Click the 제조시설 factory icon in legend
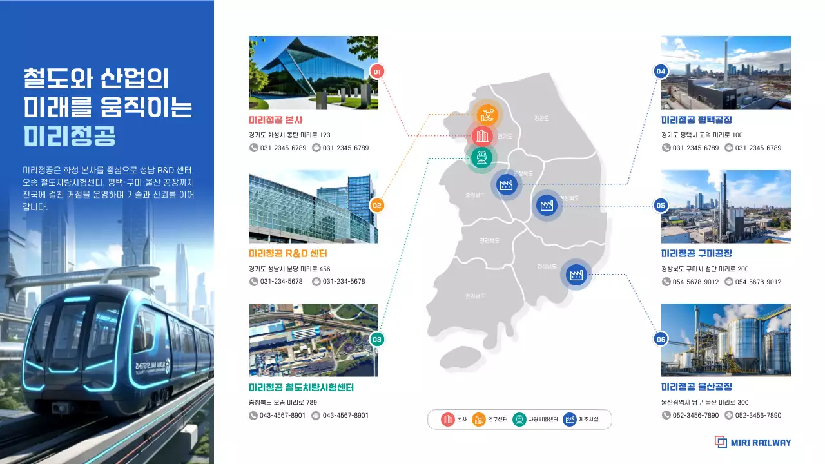Image resolution: width=825 pixels, height=464 pixels. pyautogui.click(x=570, y=420)
